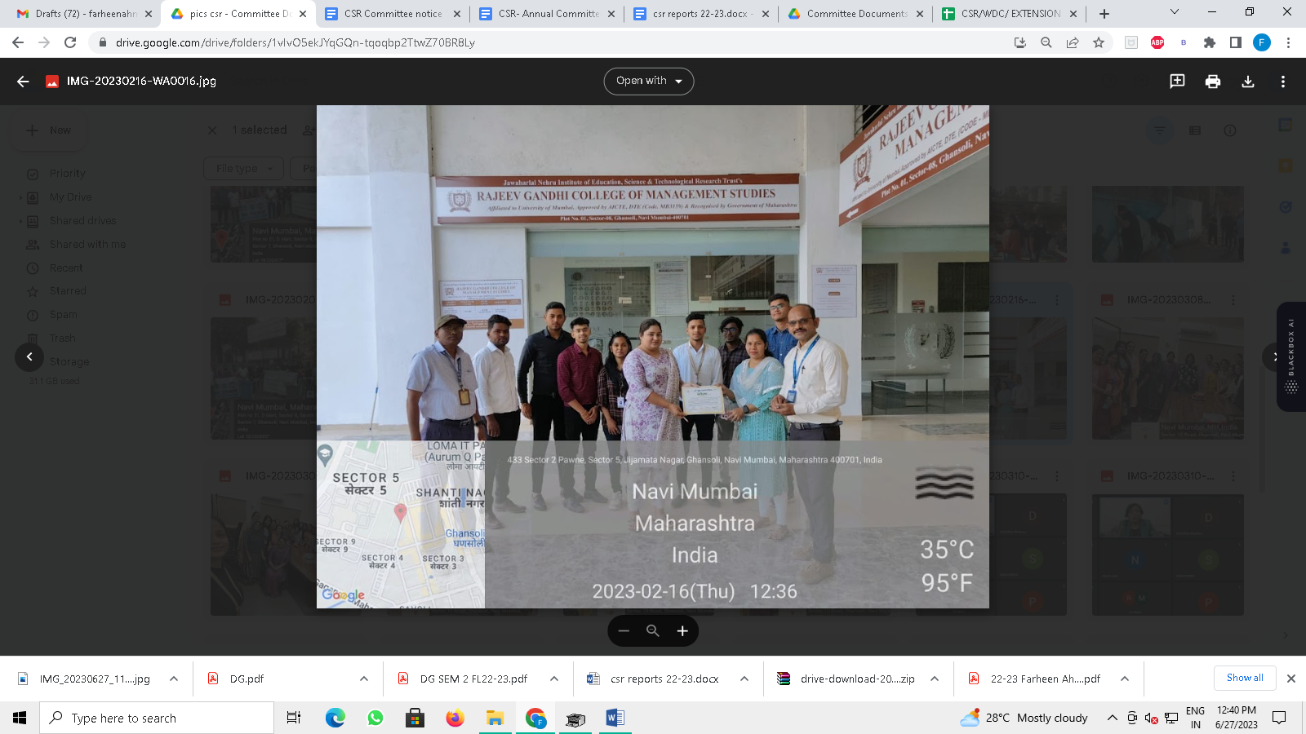Close the pics csr browser tab

point(303,14)
